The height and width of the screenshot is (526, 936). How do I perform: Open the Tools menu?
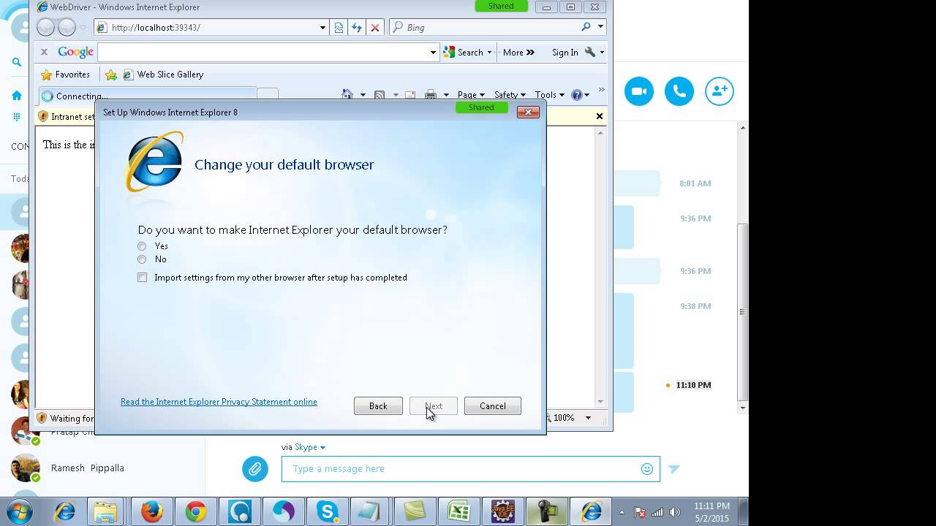pyautogui.click(x=549, y=95)
